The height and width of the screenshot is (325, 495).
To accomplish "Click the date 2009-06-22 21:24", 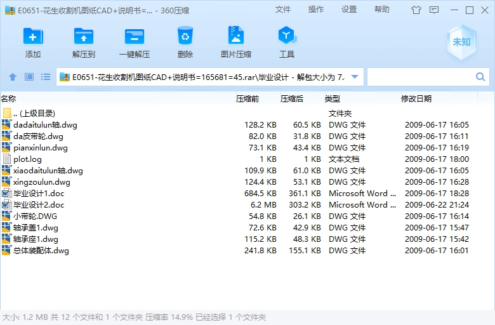I will (437, 204).
